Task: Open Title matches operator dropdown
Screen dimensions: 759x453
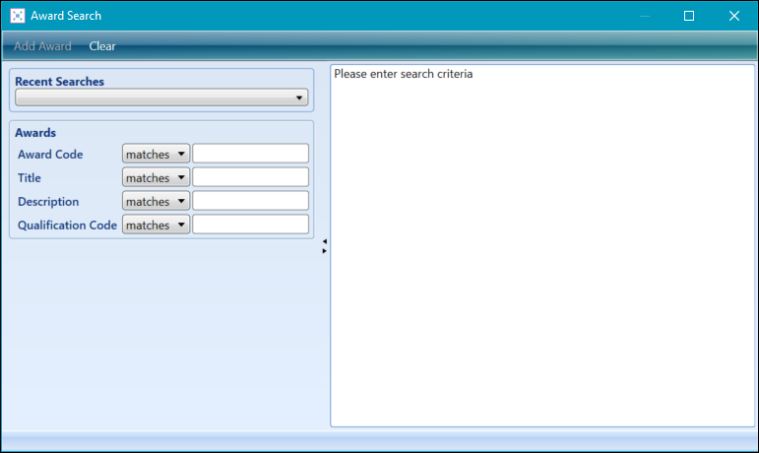Action: (156, 177)
